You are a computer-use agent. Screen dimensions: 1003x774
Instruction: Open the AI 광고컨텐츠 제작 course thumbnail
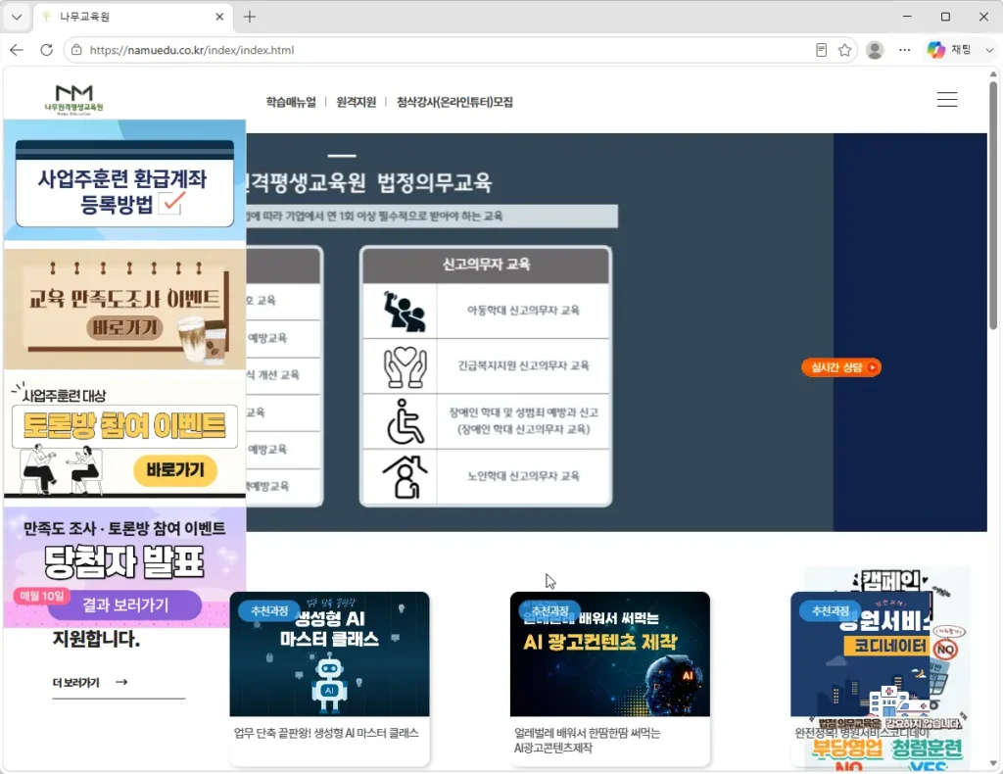click(x=609, y=653)
